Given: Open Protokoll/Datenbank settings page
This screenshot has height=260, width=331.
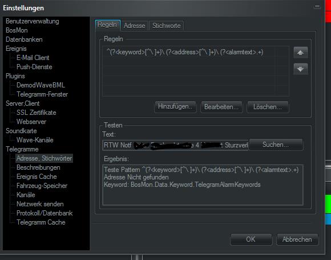Looking at the screenshot, I should [x=45, y=213].
